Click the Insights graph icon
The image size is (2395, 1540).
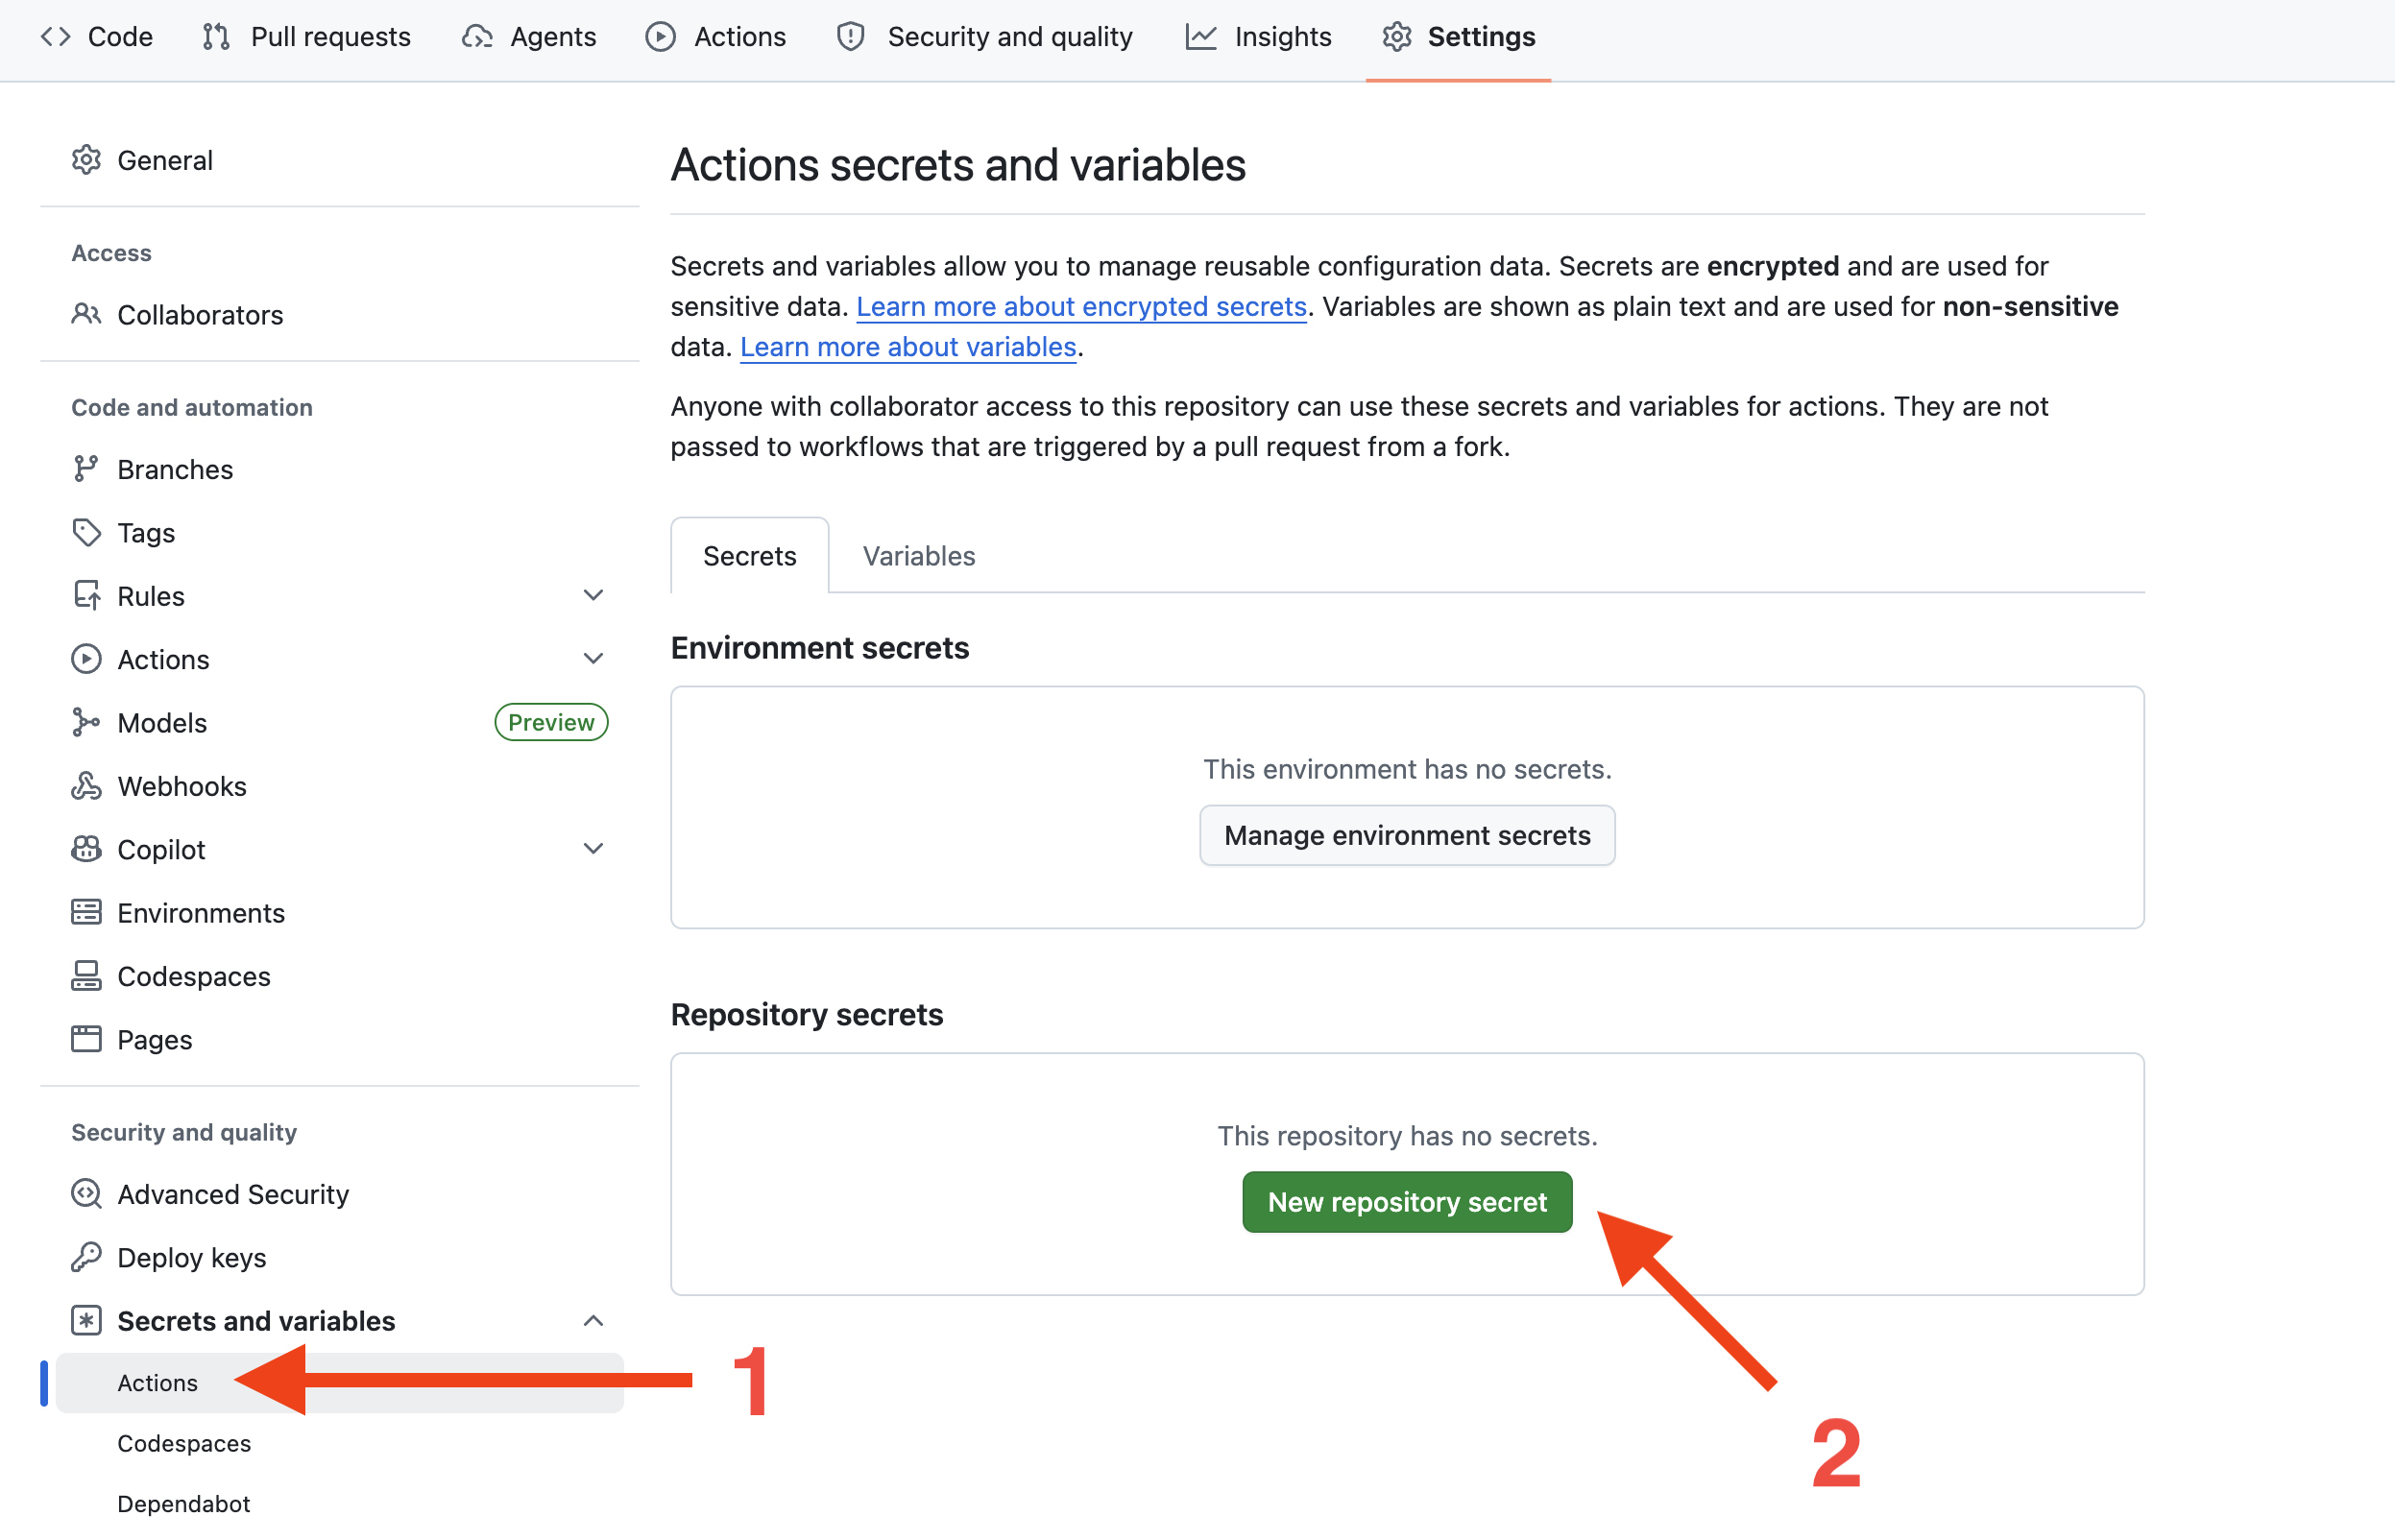pos(1200,36)
